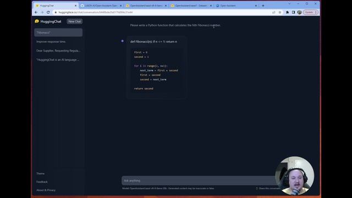Image resolution: width=352 pixels, height=198 pixels.
Task: Close the OpenAssistant/oasst-sft-6-llama tab
Action: click(166, 5)
